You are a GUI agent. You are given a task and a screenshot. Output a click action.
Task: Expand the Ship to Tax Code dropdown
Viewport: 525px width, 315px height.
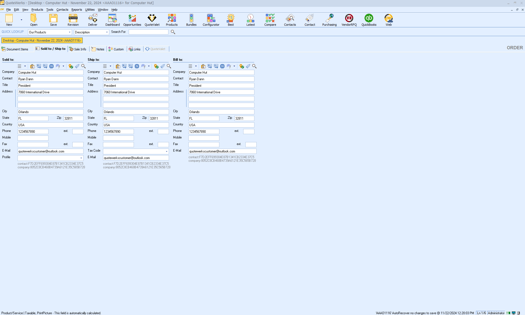click(167, 152)
